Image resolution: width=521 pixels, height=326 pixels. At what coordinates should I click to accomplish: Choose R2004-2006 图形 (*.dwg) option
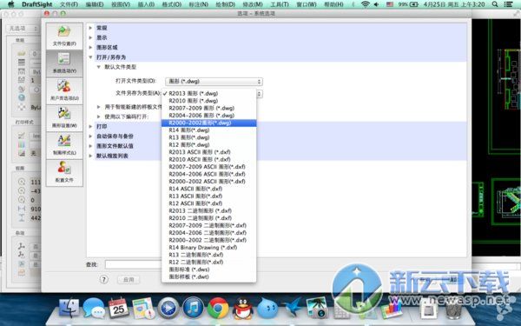tap(208, 116)
